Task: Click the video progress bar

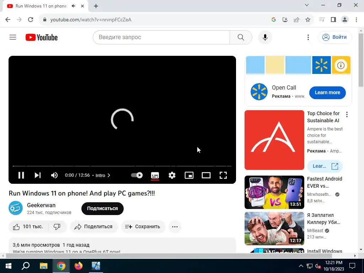Action: [x=122, y=166]
